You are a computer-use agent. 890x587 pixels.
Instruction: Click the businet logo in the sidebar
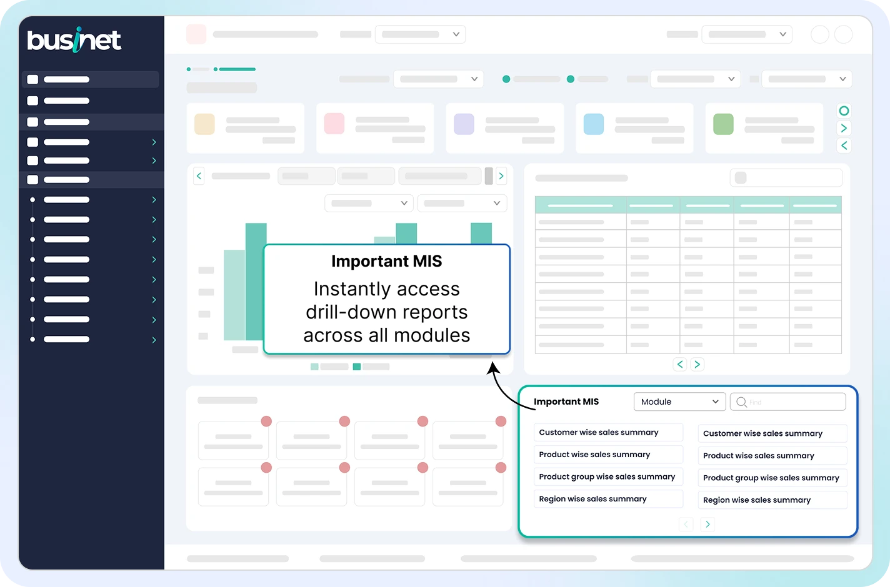[x=74, y=41]
